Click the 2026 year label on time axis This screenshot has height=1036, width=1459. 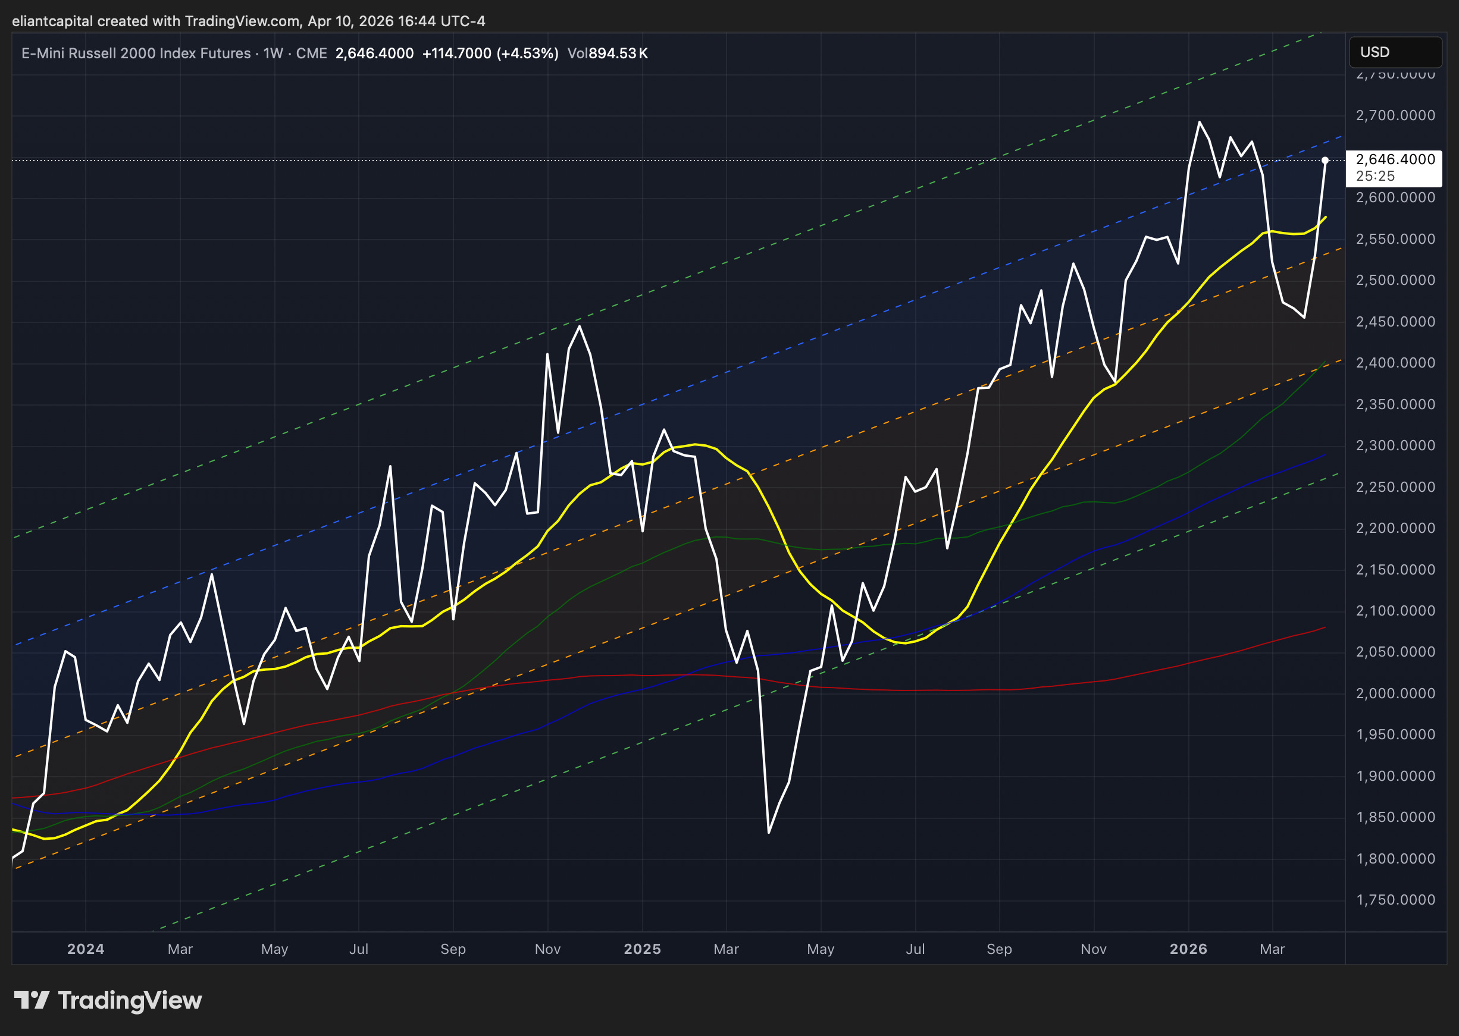pyautogui.click(x=1188, y=949)
